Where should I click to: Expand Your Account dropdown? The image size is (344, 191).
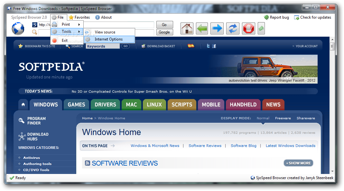[x=305, y=46]
